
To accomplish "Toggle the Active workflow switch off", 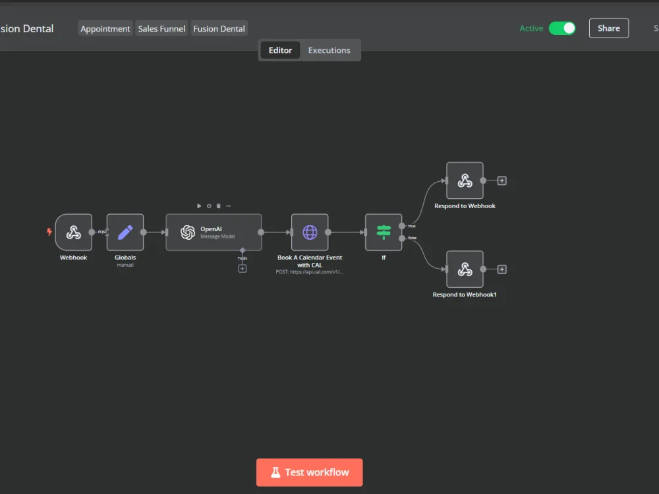I will (x=562, y=28).
